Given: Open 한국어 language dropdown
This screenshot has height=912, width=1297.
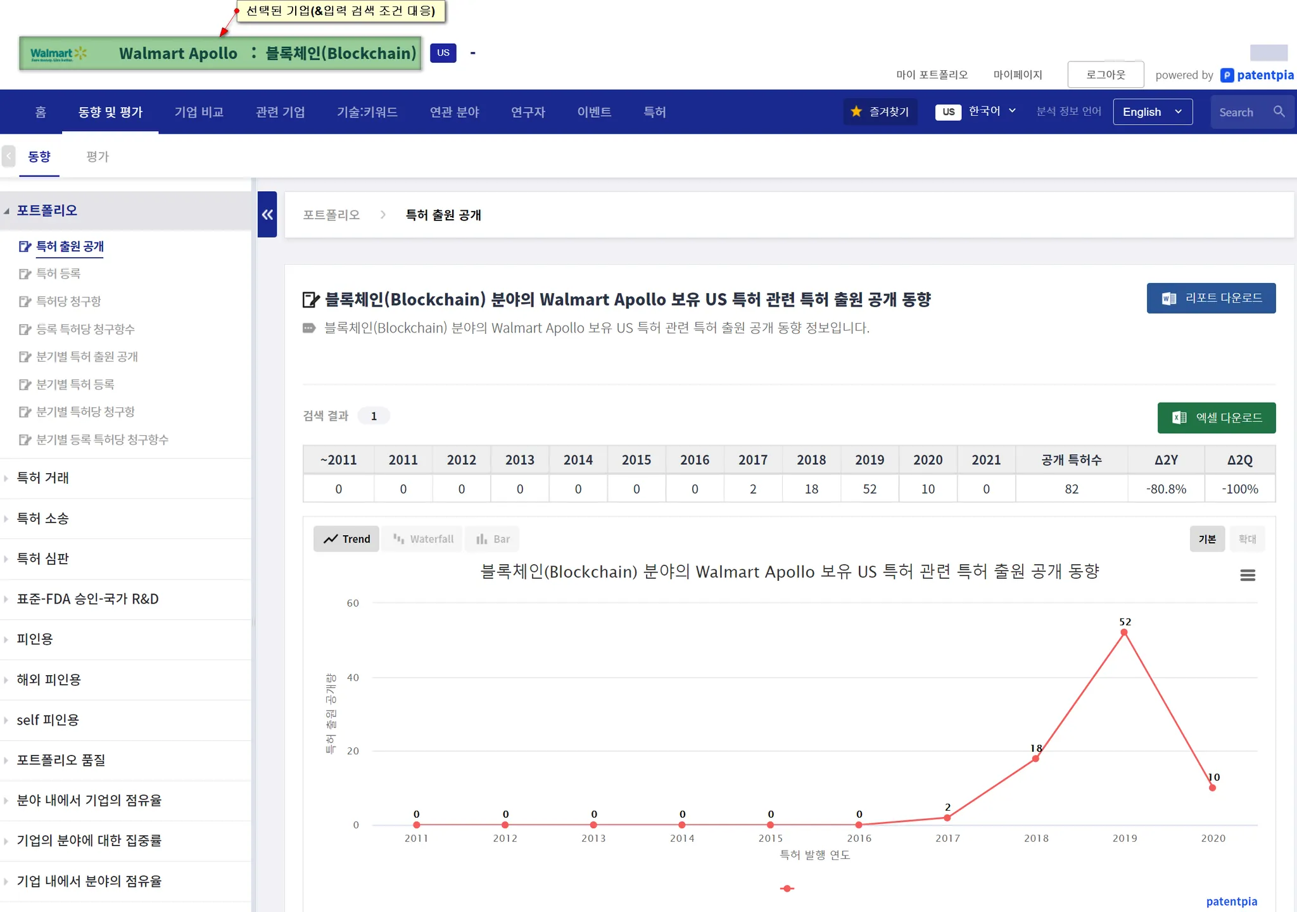Looking at the screenshot, I should click(x=992, y=111).
